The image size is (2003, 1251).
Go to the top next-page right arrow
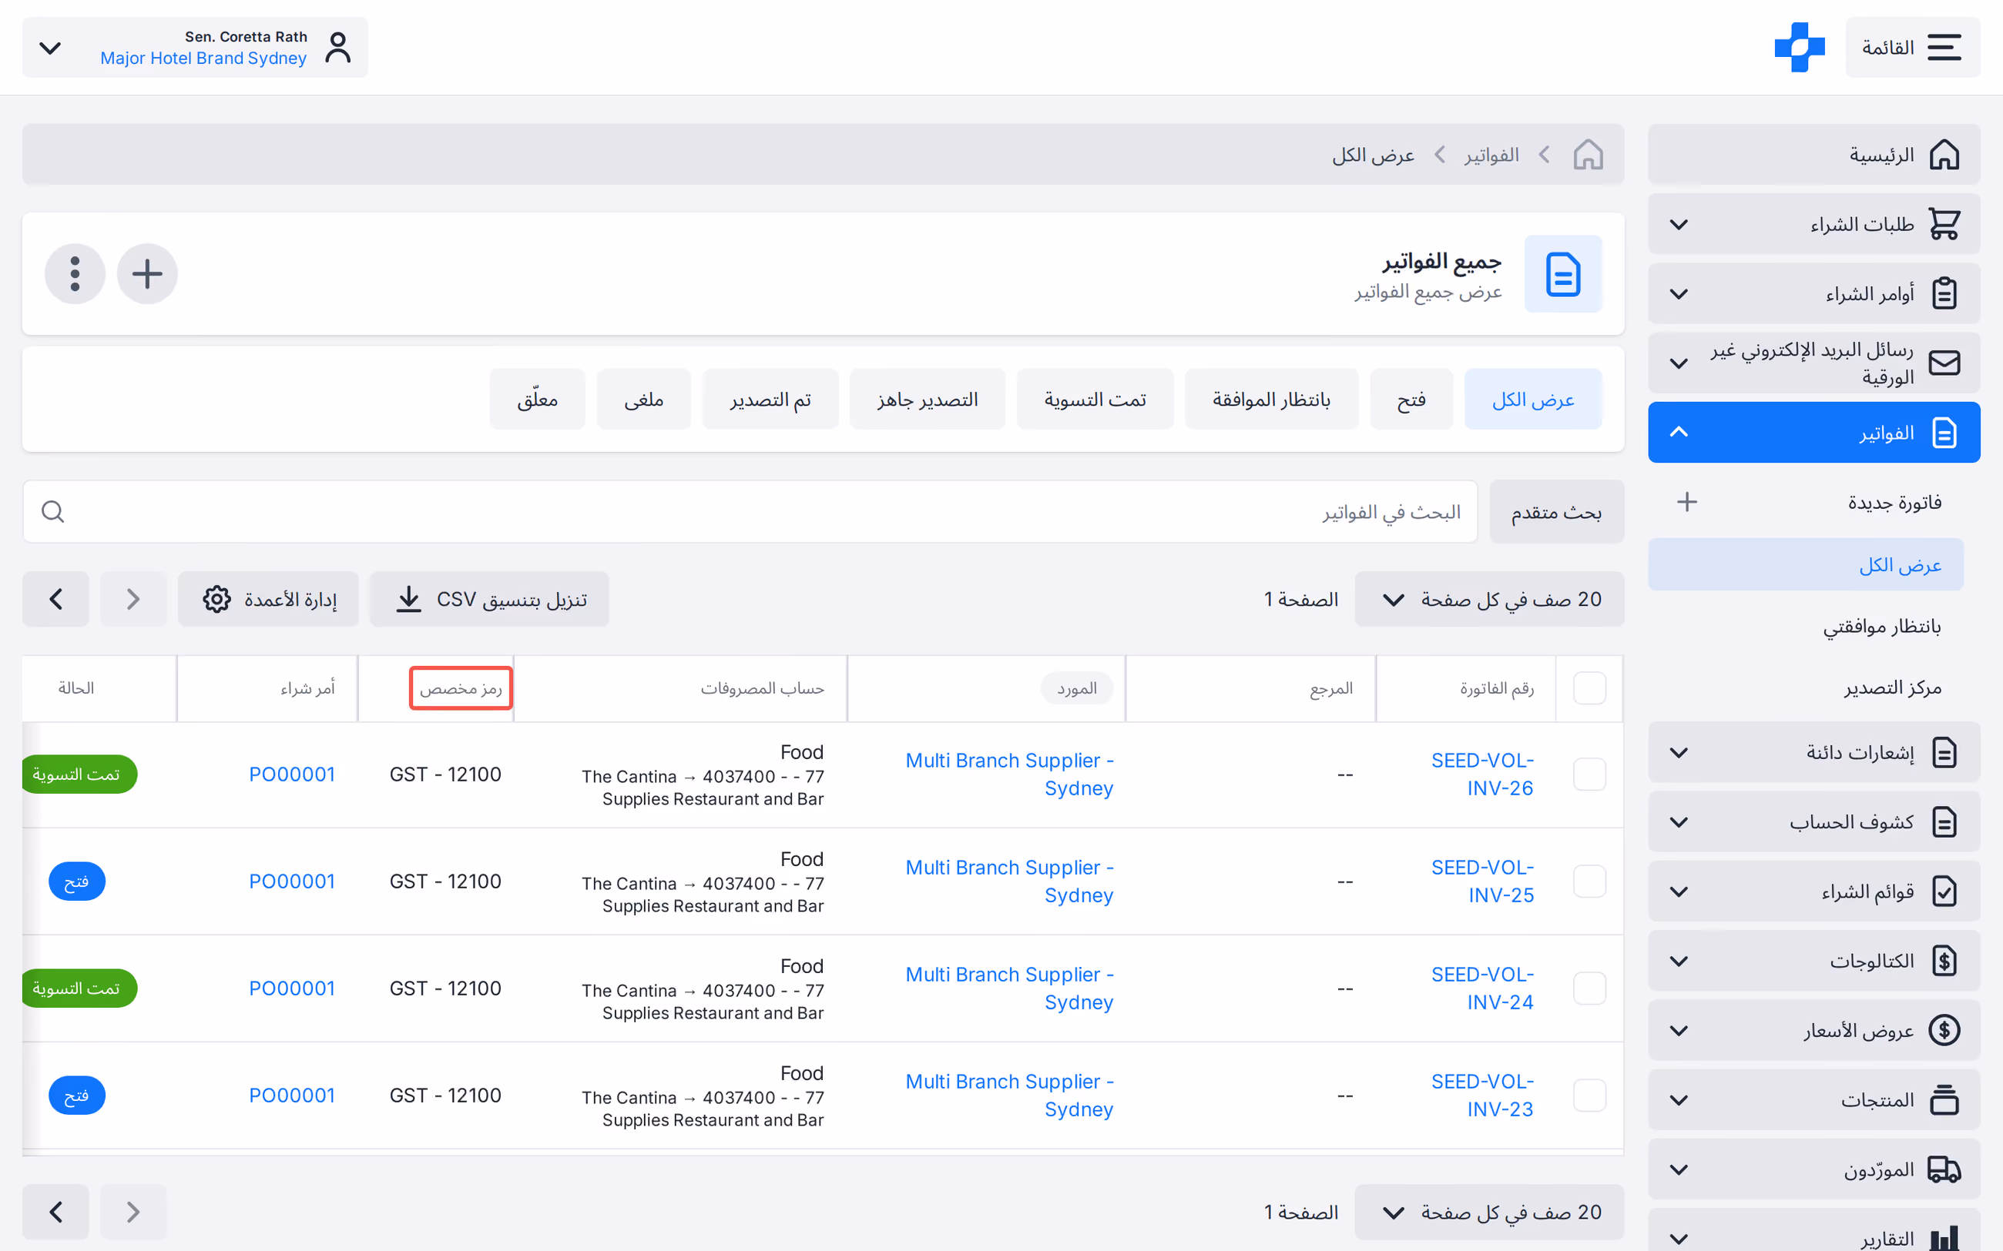pyautogui.click(x=133, y=599)
